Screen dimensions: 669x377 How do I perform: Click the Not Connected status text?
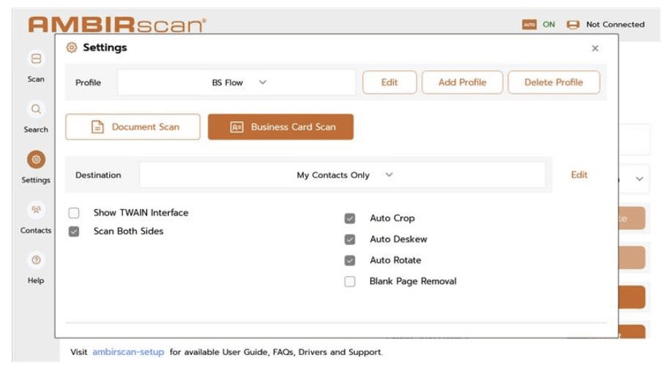click(x=616, y=25)
